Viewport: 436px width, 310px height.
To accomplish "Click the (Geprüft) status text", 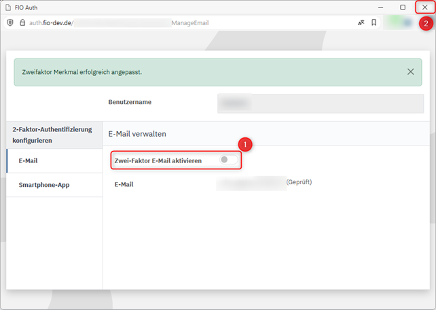I will (299, 182).
